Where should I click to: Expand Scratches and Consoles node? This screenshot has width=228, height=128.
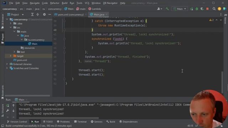7,68
